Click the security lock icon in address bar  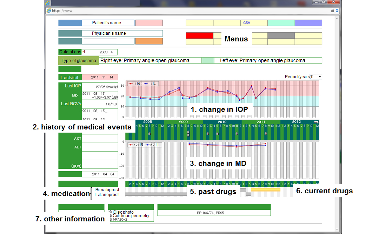pyautogui.click(x=332, y=11)
